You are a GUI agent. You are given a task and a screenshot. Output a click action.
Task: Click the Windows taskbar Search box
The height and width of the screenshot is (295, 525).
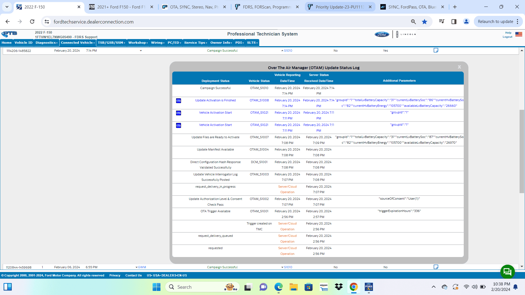point(202,287)
